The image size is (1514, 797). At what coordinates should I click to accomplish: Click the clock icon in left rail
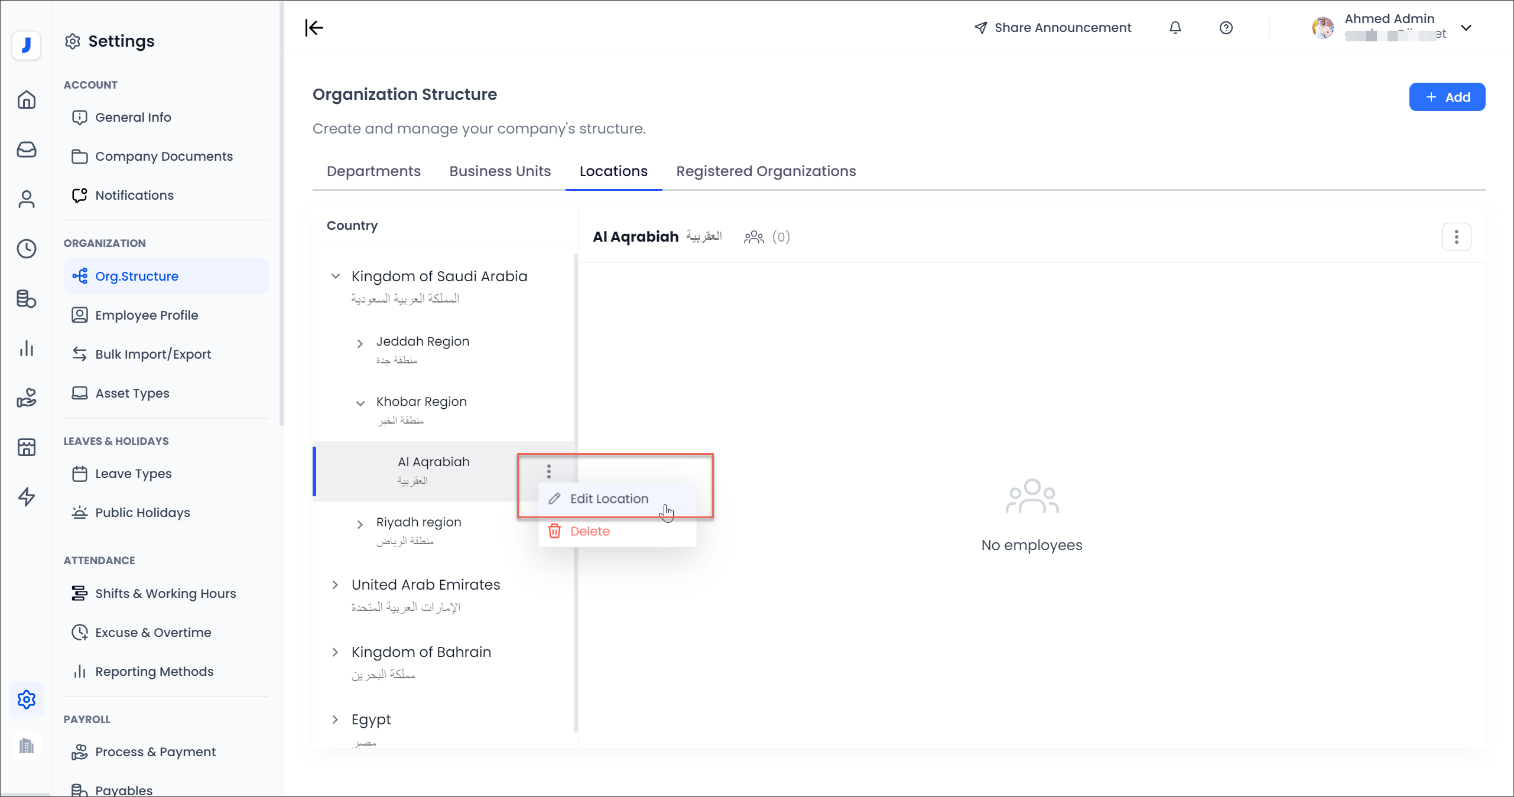tap(27, 249)
